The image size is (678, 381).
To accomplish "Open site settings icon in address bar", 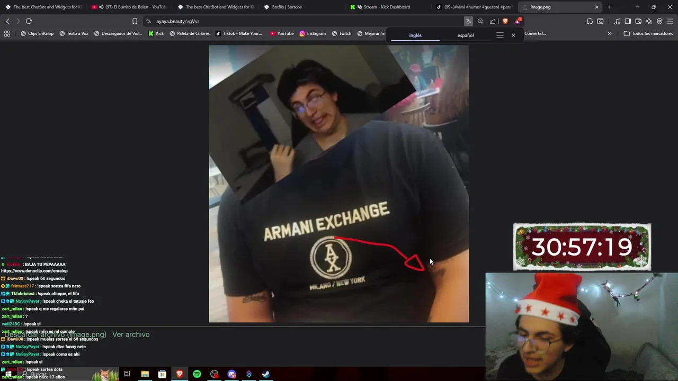I will 148,21.
